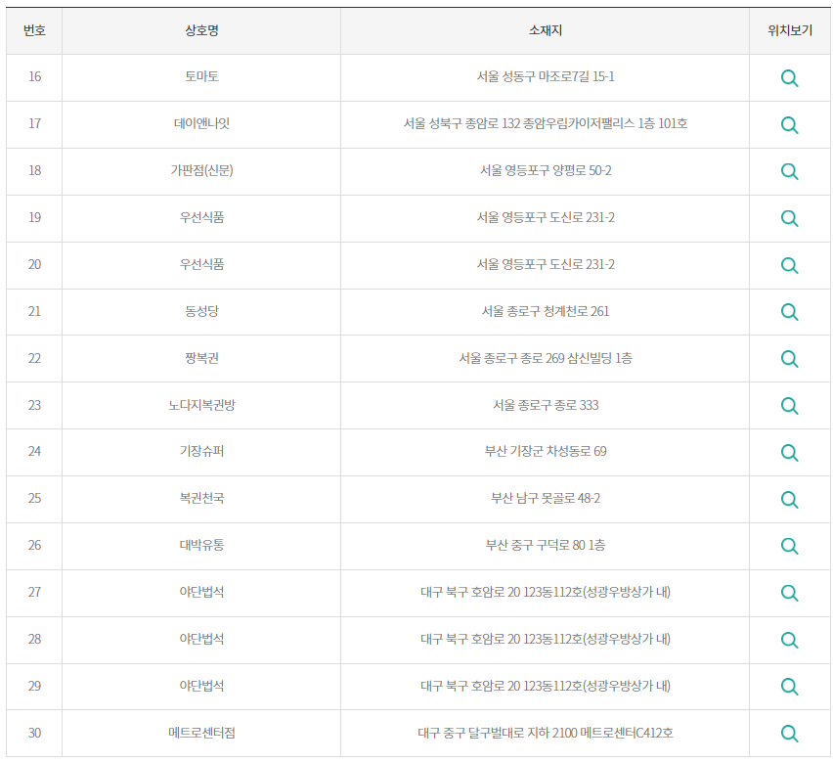The image size is (833, 763).
Task: Click address 부산 중구 구덕로 80 1층
Action: pos(545,545)
